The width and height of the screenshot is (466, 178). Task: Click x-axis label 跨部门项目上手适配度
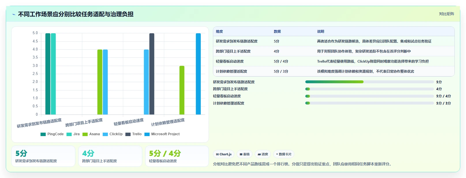click(84, 123)
